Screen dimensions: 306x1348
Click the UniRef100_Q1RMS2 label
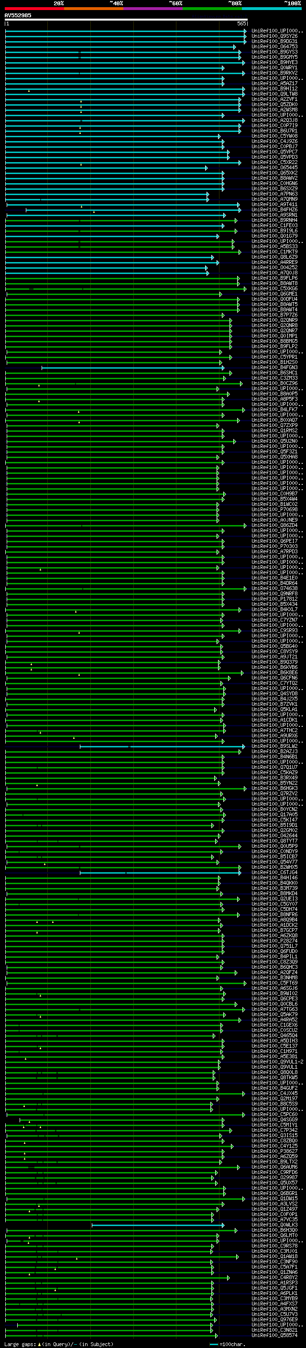pos(274,430)
